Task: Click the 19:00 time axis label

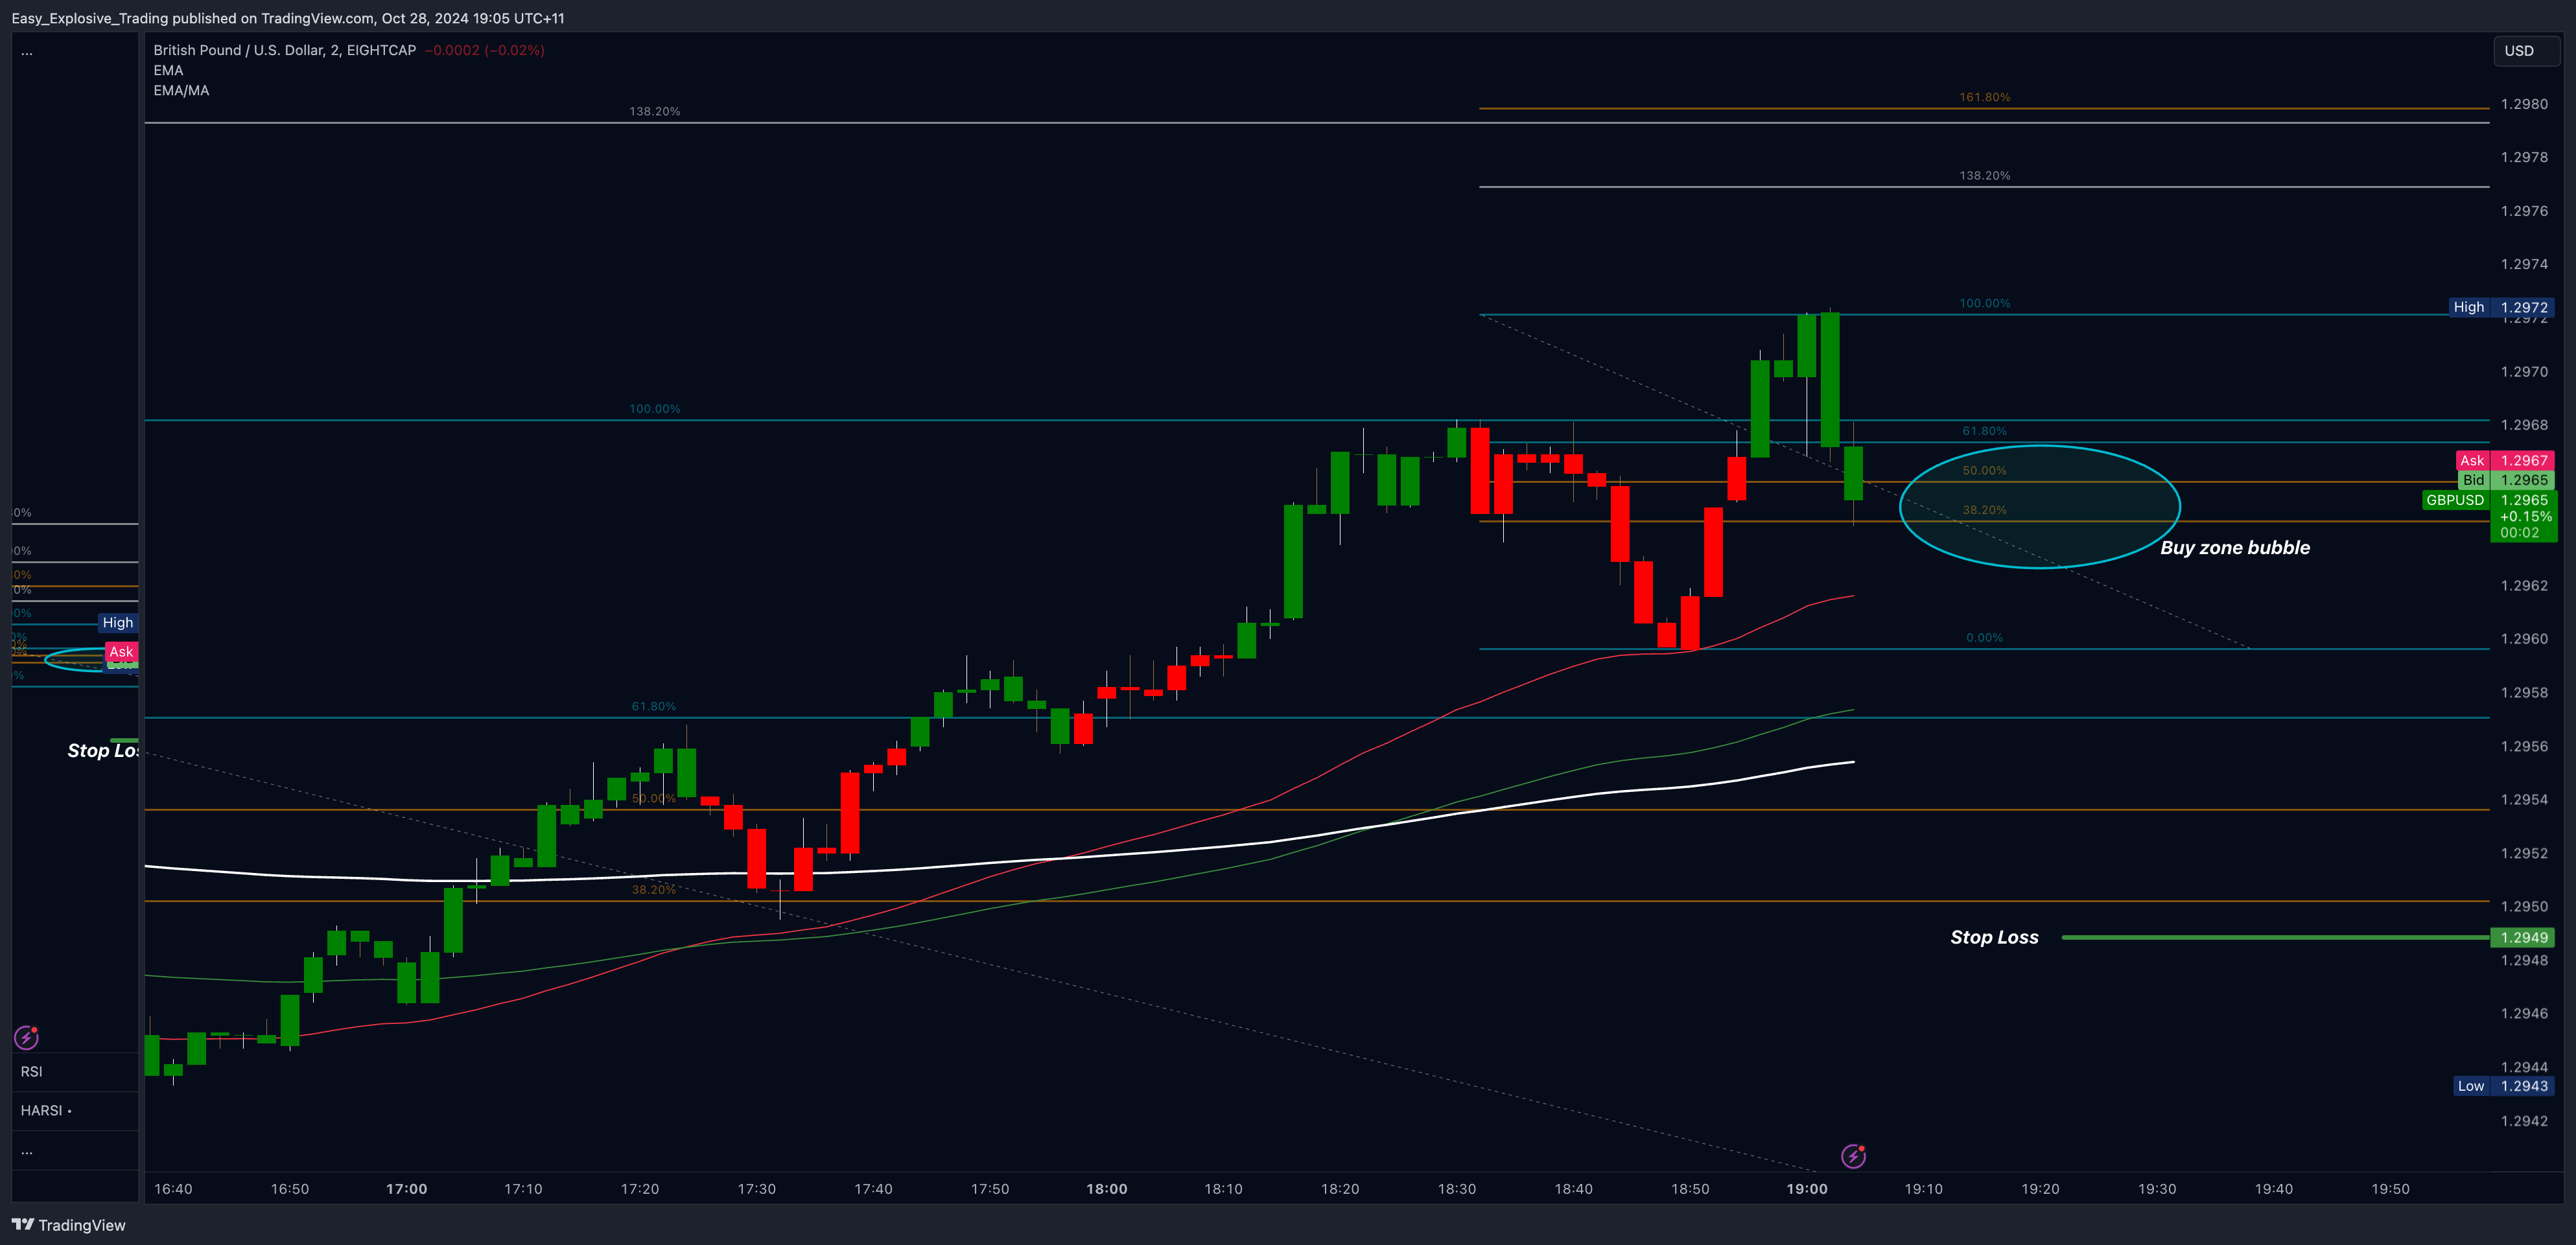Action: point(1806,1189)
